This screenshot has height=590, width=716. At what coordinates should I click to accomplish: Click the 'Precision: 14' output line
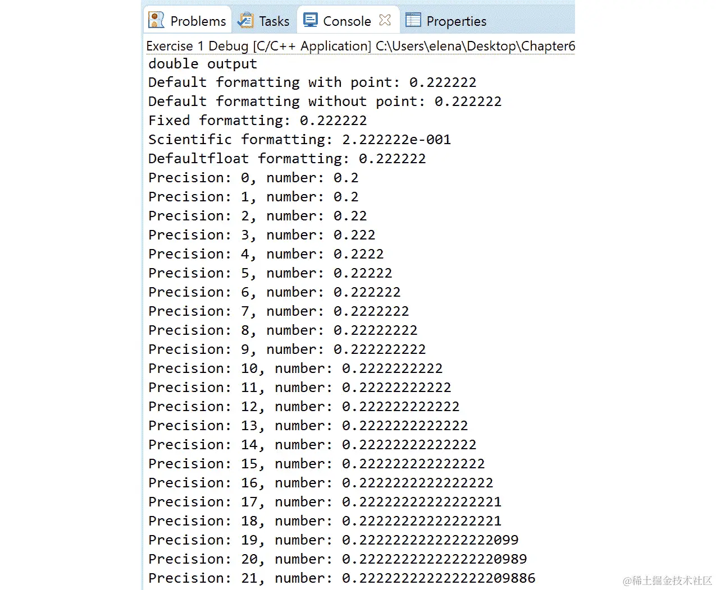(x=312, y=445)
